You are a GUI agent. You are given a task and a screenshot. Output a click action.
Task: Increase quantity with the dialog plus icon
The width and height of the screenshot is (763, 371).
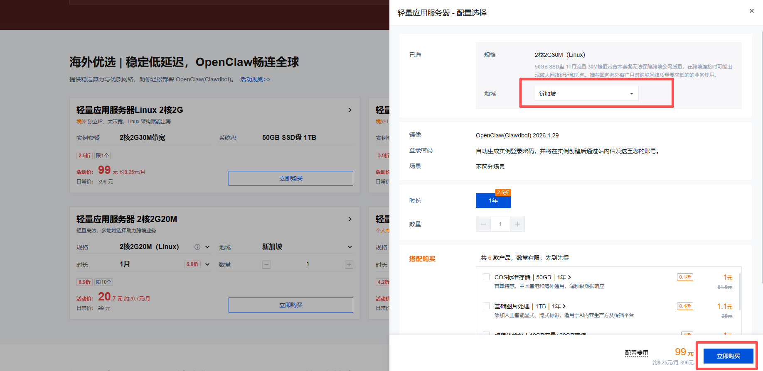[x=517, y=224]
